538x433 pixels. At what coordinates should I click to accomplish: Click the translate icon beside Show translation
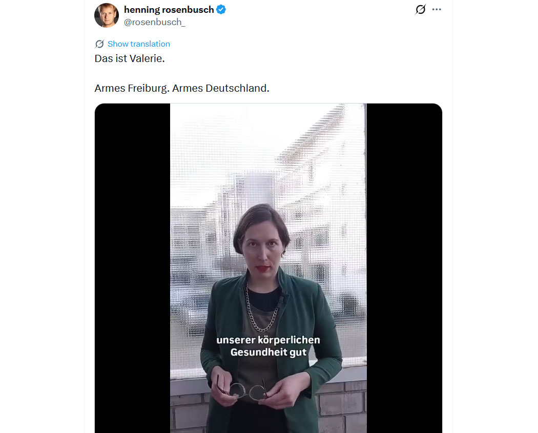[x=99, y=44]
